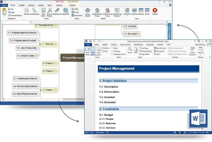Click the Zoom magnifier in Word
Image resolution: width=212 pixels, height=142 pixels.
[130, 50]
